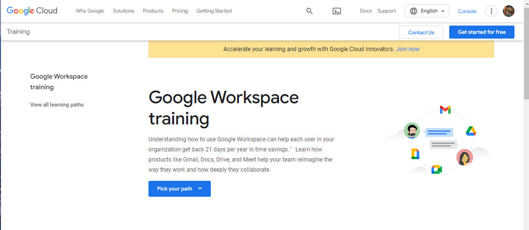Click the bearded man avatar in illustration
Screen dimensions: 529x230
[x=412, y=131]
